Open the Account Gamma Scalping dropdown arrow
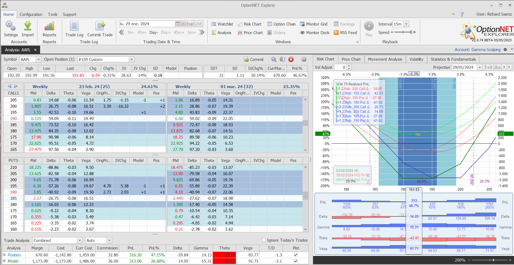514x265 pixels. (x=512, y=49)
